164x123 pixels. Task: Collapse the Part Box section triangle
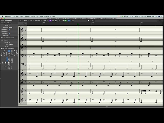(x=2, y=48)
